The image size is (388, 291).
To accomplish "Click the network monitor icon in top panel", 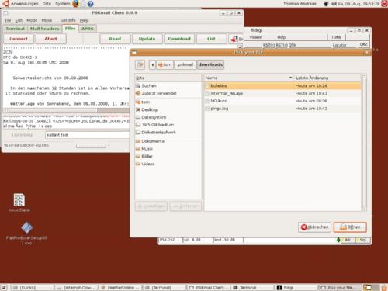I will (x=327, y=4).
